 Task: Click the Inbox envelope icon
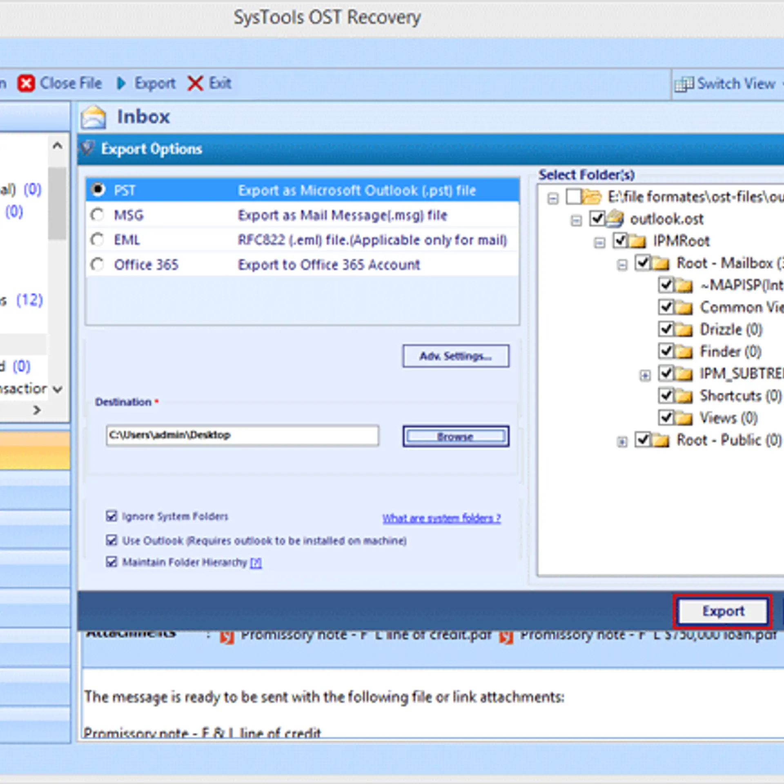94,117
